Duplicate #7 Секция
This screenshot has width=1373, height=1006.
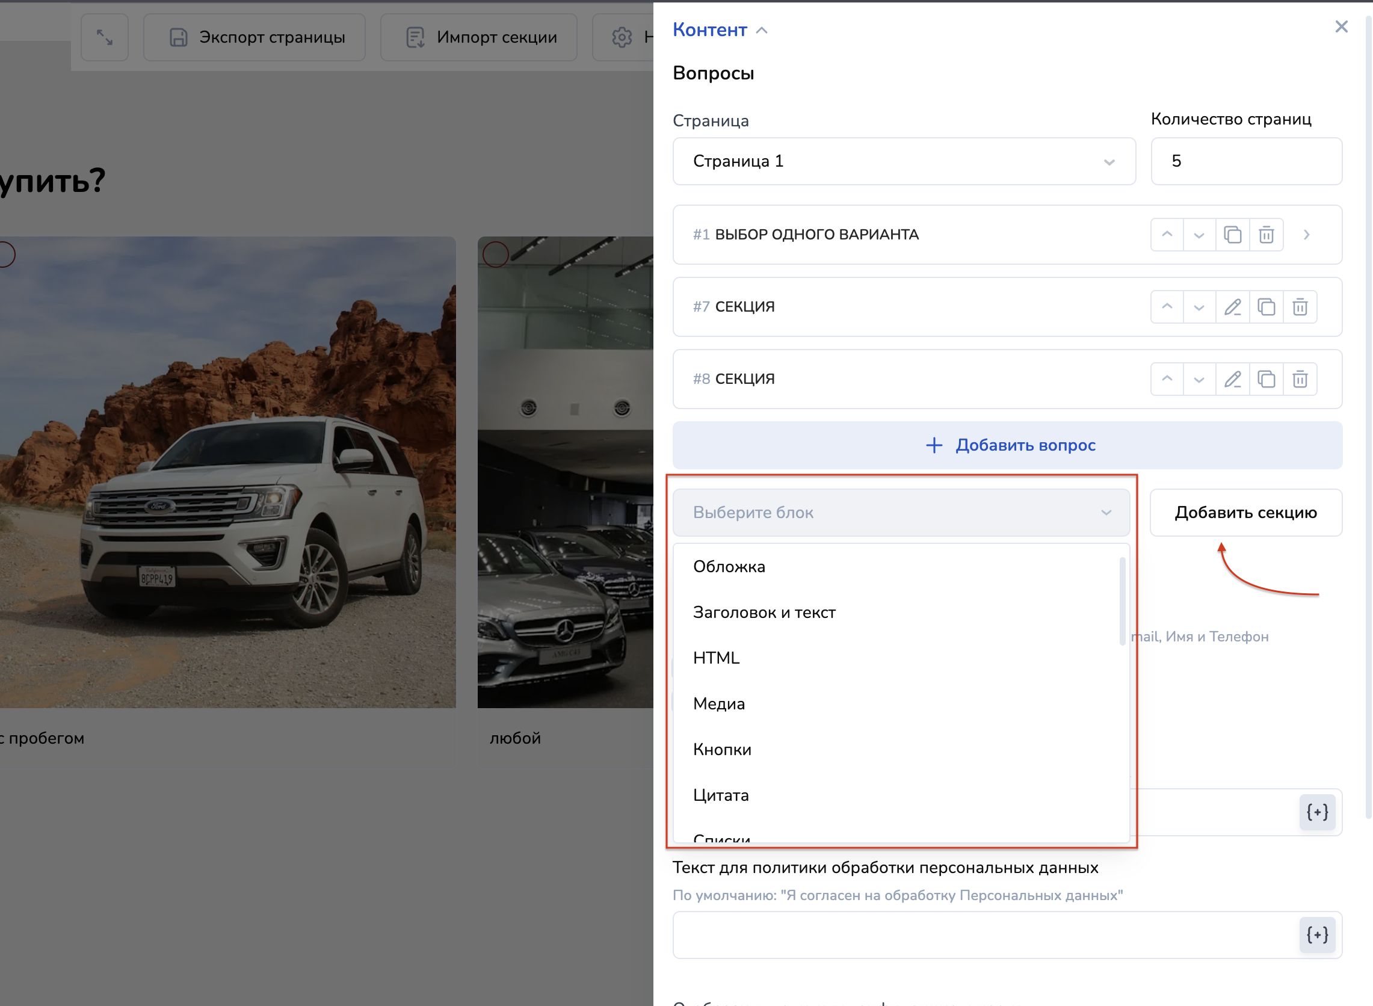point(1267,307)
